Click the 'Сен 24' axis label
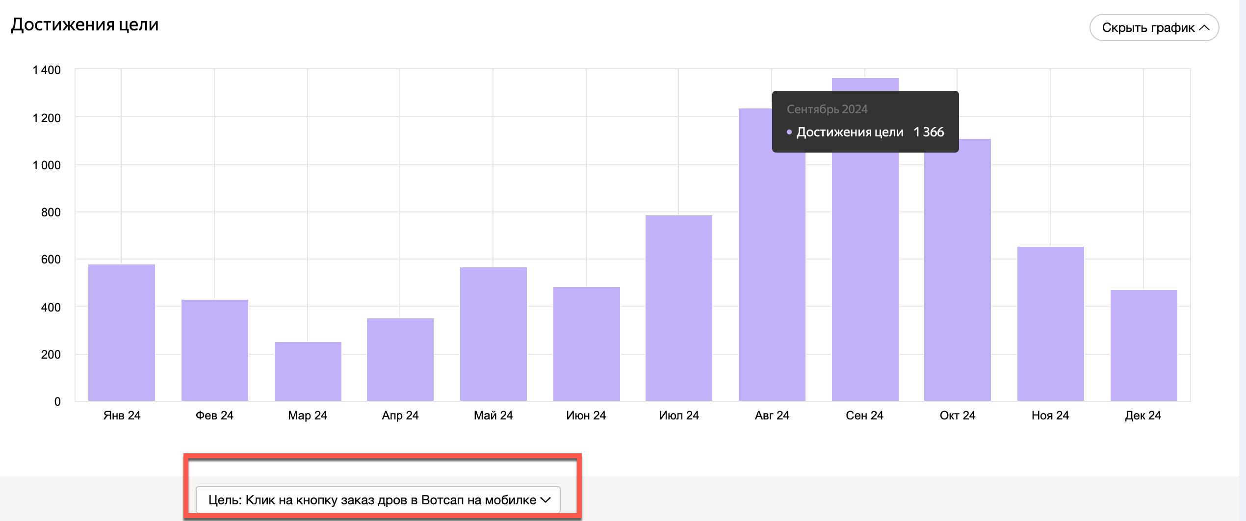 coord(864,416)
